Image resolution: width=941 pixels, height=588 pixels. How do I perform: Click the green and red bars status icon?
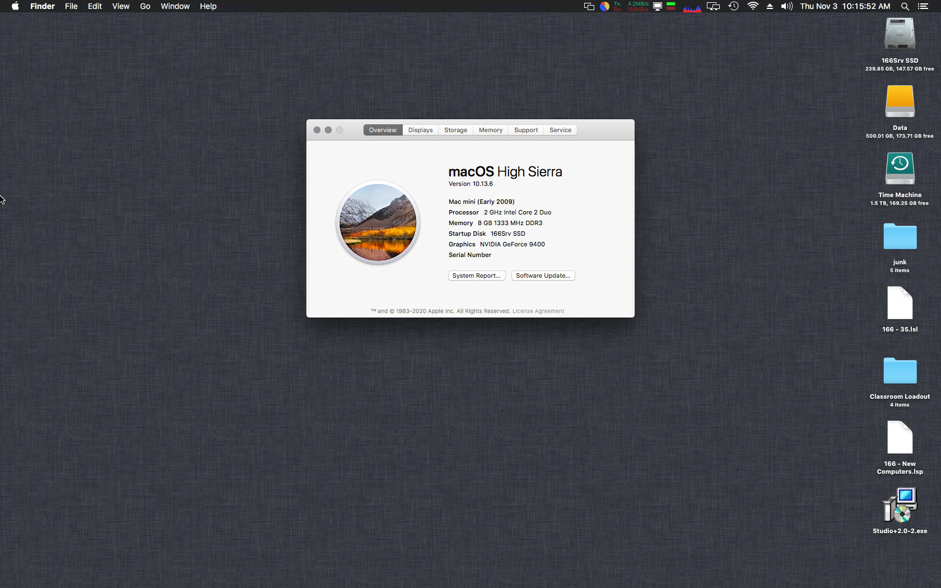tap(671, 6)
